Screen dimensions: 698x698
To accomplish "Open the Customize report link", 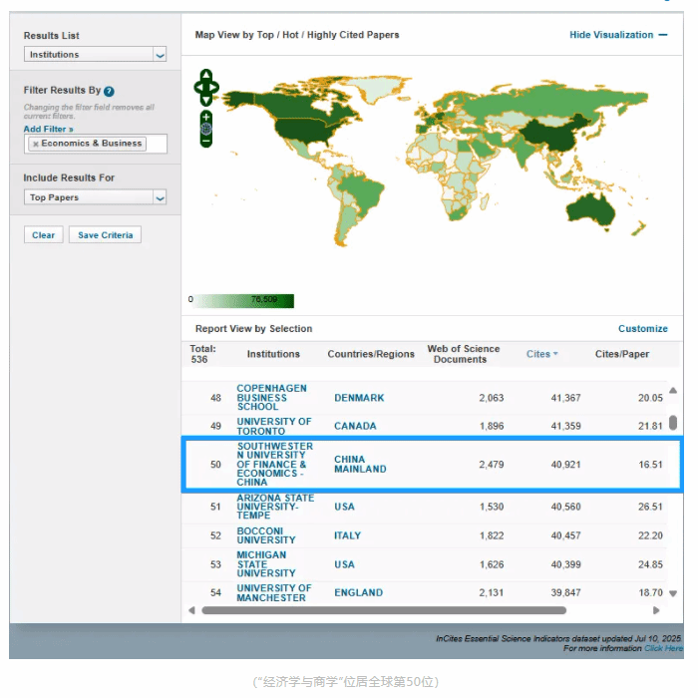I will point(642,328).
